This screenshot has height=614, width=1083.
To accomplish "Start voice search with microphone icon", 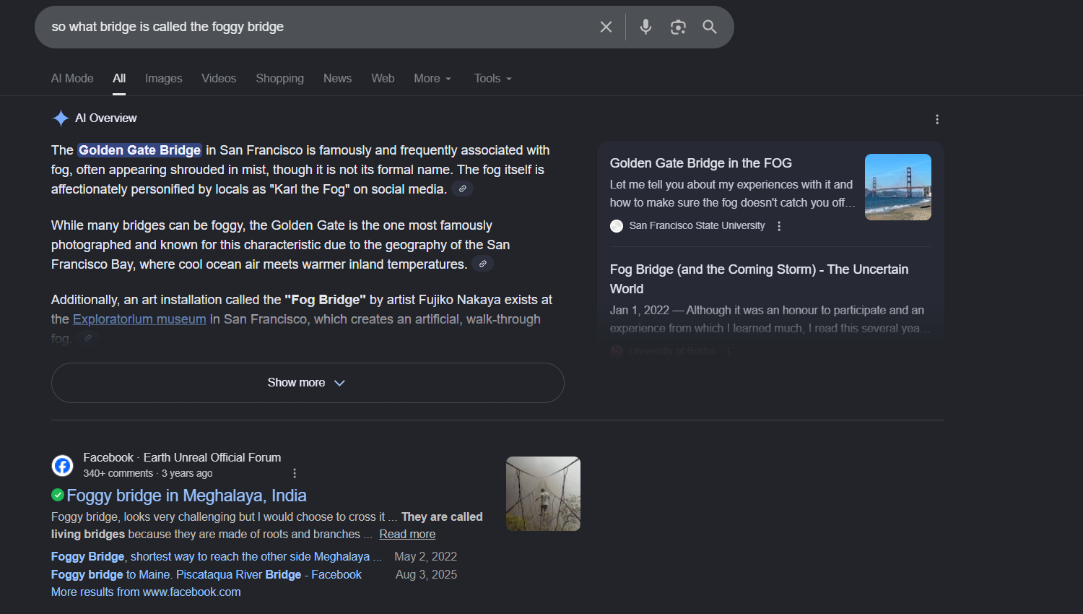I will (x=645, y=27).
